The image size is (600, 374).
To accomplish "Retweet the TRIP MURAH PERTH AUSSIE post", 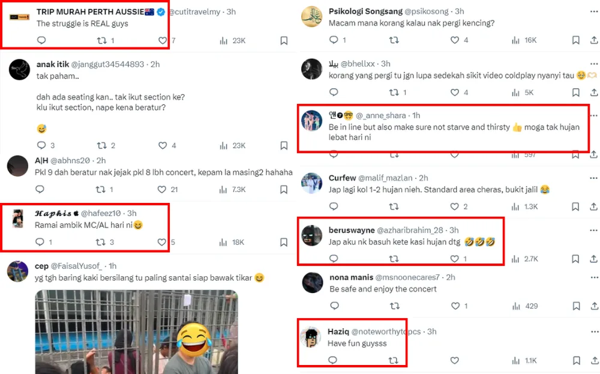I will point(102,40).
